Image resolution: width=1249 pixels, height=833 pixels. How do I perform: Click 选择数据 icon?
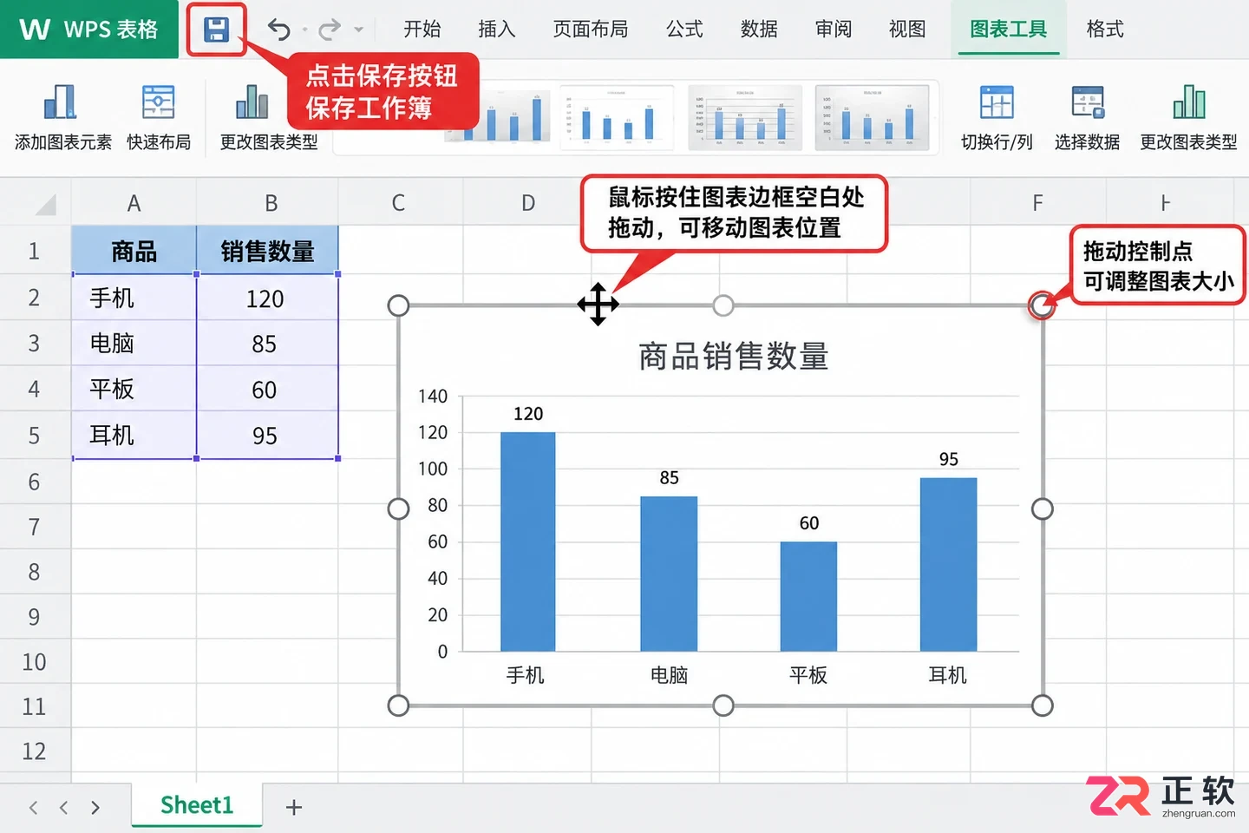1088,102
